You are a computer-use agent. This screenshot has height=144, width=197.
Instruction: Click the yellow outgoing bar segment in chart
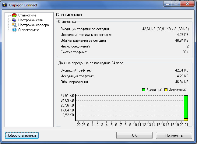[186, 119]
